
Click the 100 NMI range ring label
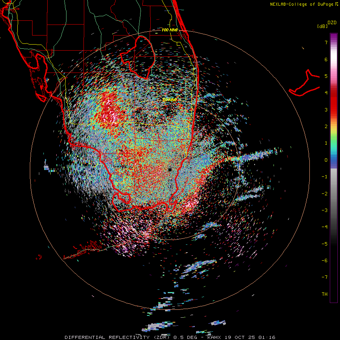click(x=170, y=30)
